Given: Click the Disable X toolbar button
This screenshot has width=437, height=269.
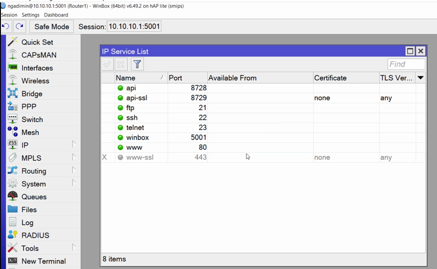Looking at the screenshot, I should [121, 65].
